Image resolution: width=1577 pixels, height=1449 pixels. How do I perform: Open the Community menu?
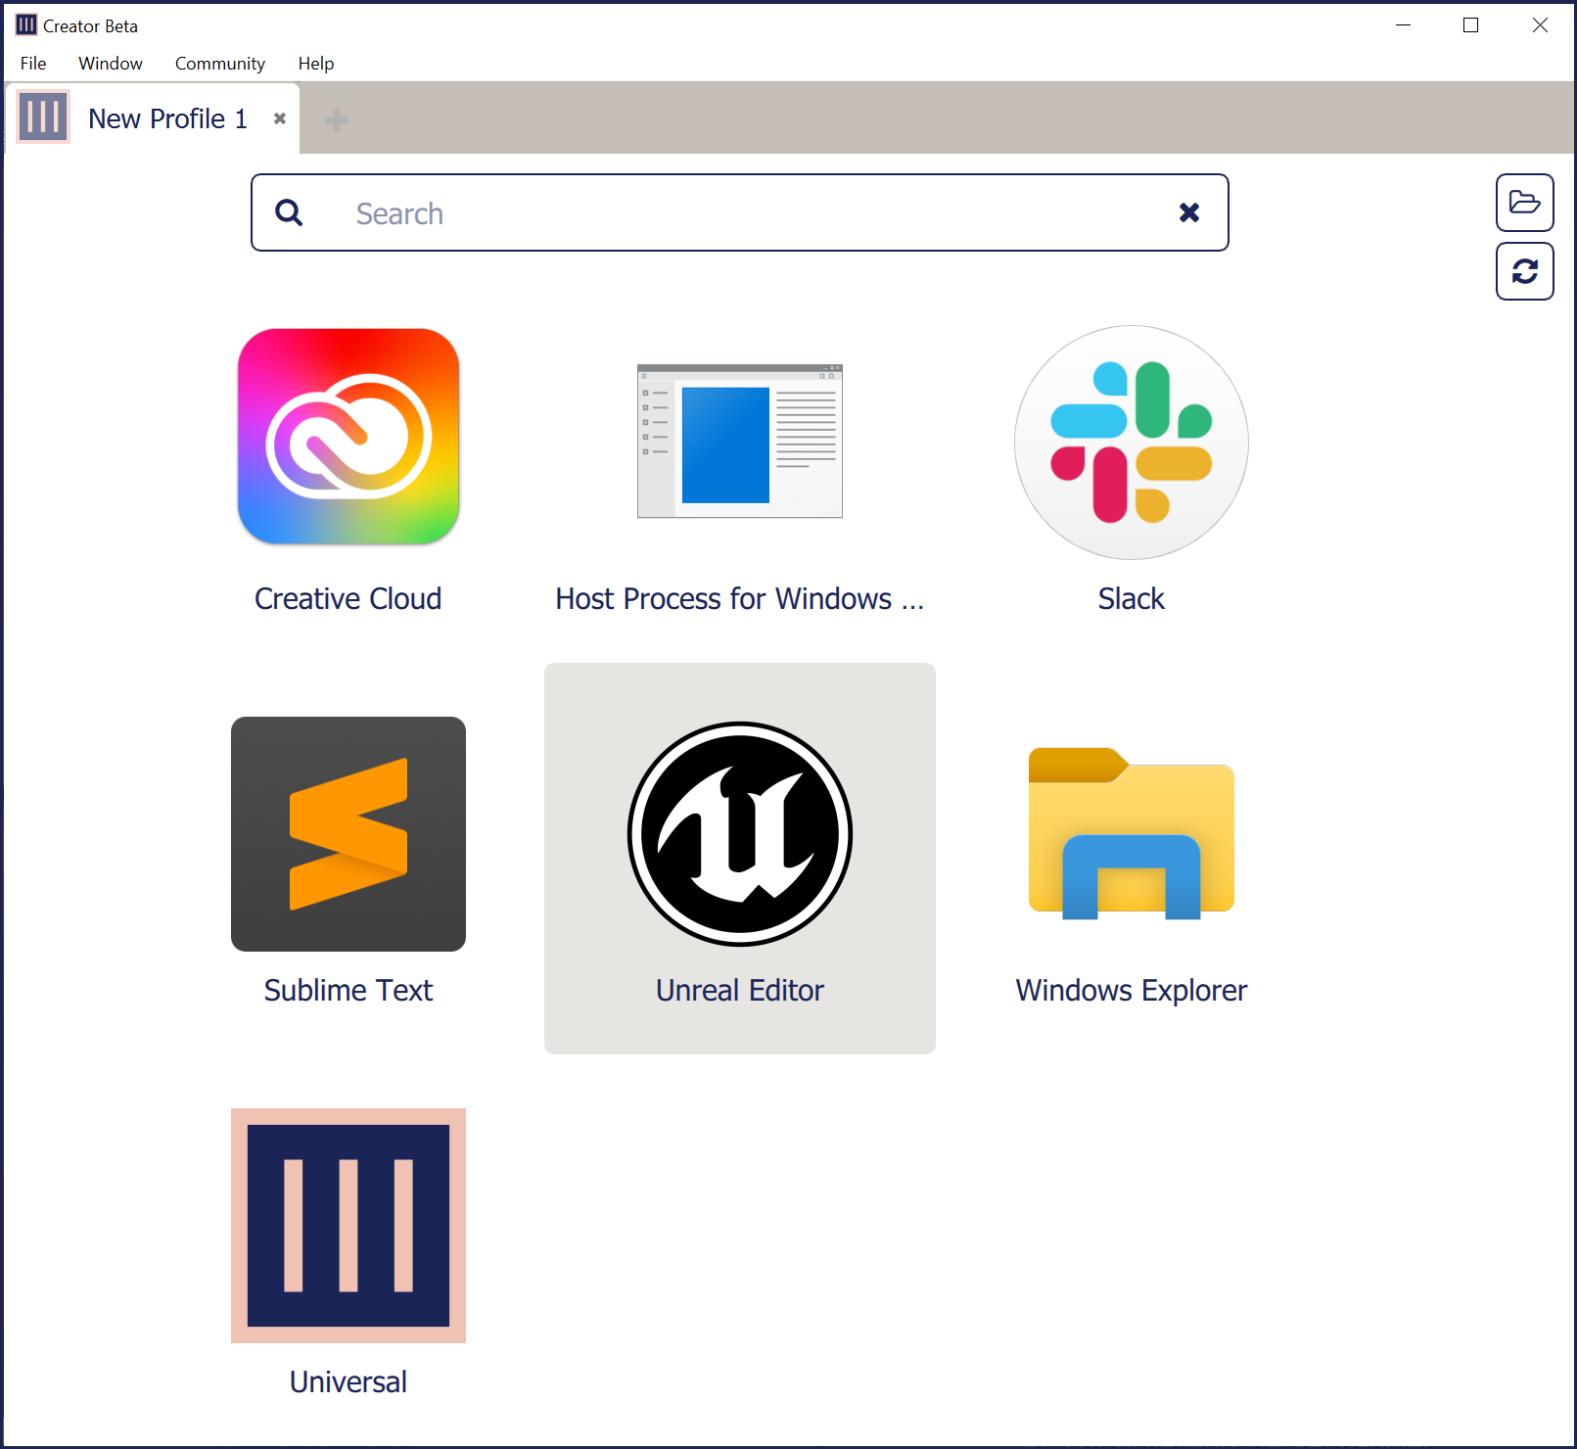220,64
